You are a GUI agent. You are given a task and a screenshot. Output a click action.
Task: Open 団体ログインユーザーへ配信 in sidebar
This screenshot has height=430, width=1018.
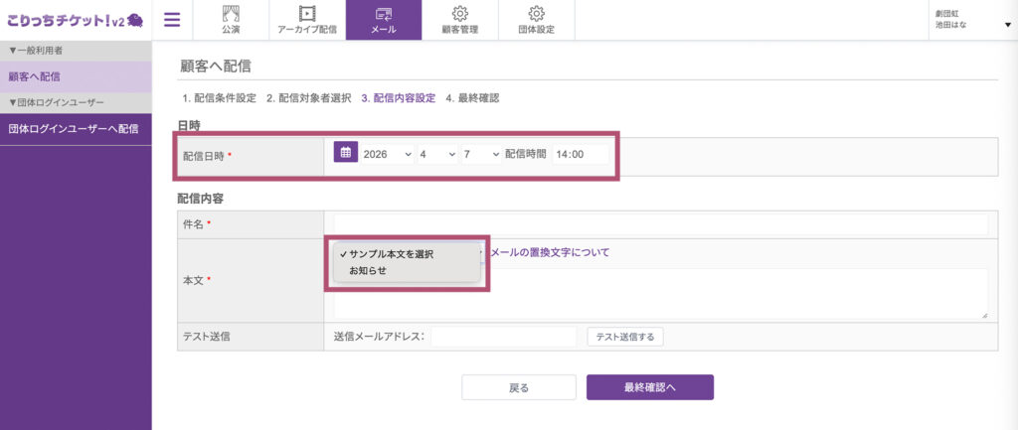coord(76,128)
